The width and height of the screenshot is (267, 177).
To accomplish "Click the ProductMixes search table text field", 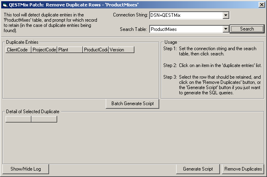I will 185,29.
